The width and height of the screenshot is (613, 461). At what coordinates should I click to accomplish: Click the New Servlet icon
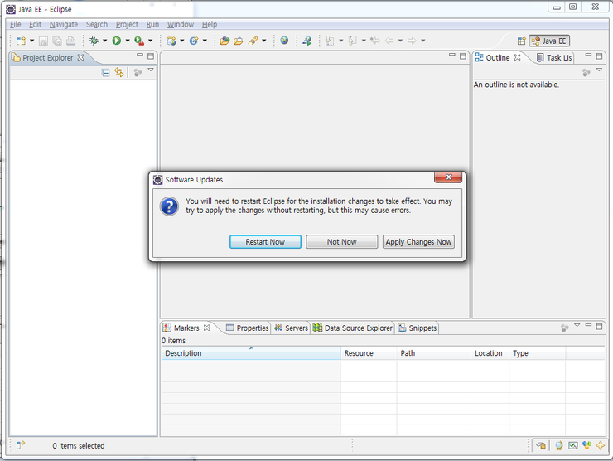tap(194, 41)
